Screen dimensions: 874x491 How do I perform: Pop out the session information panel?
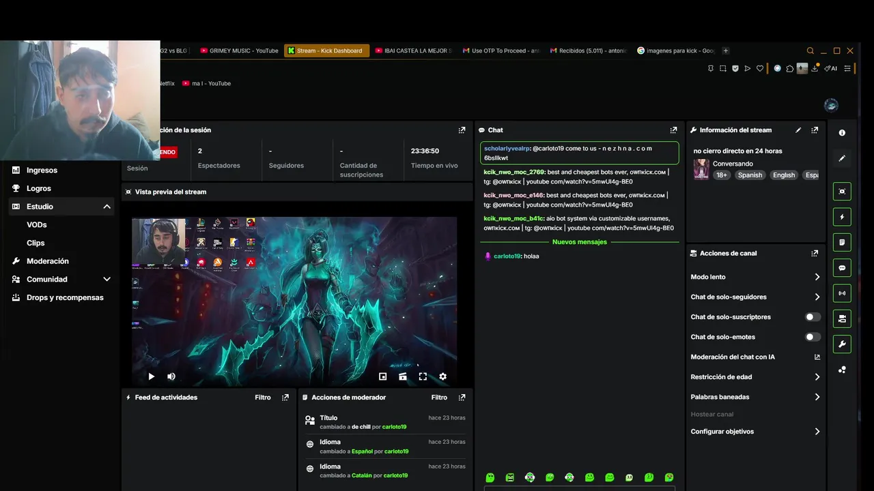(462, 130)
